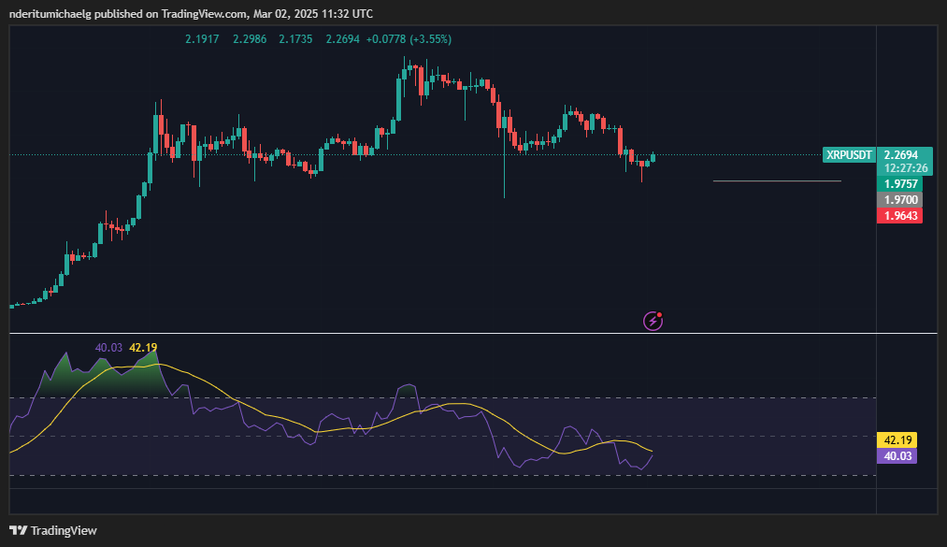
Task: Click the open price value 2.1917
Action: click(202, 39)
